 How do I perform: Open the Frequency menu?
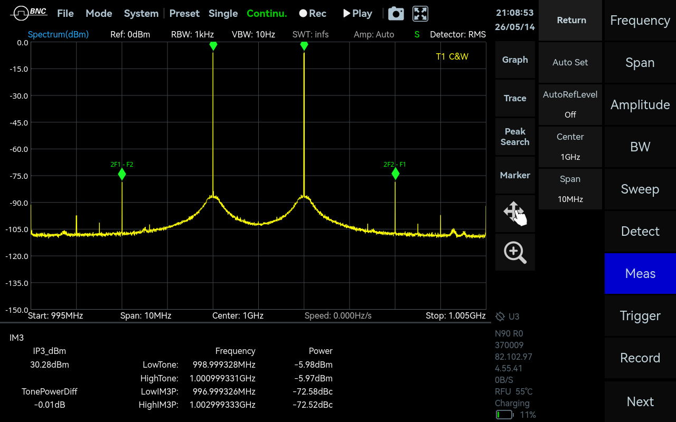(x=640, y=20)
